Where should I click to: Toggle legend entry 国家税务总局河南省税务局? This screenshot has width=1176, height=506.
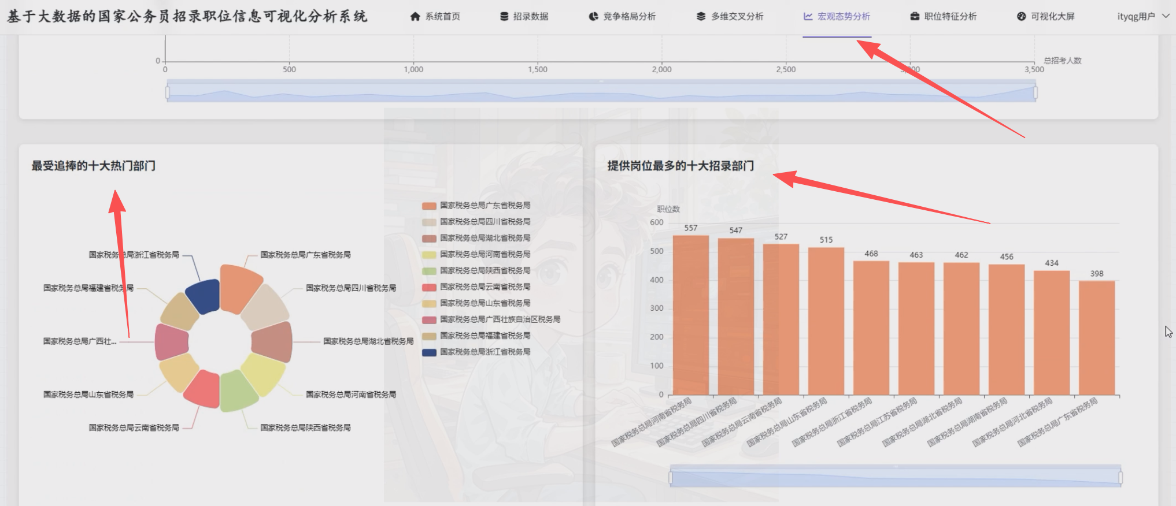click(476, 254)
